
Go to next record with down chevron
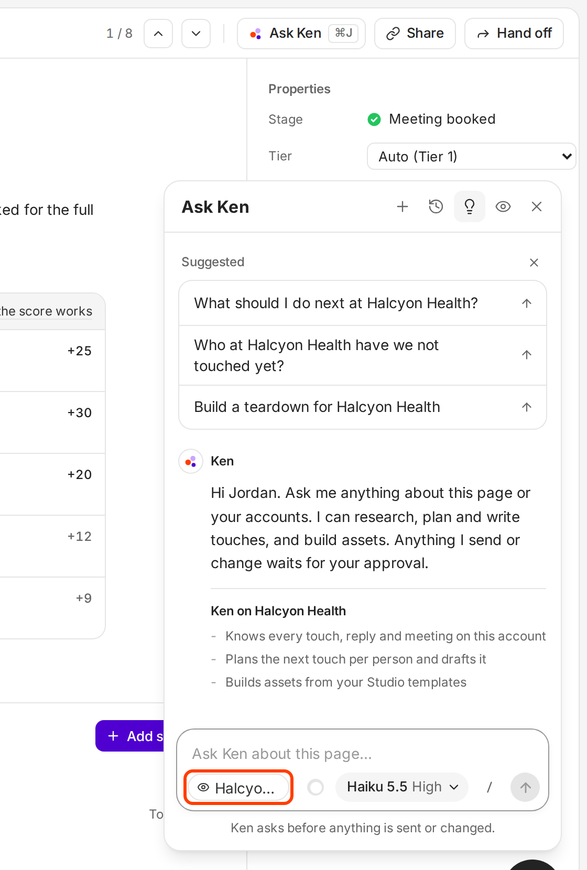(196, 34)
